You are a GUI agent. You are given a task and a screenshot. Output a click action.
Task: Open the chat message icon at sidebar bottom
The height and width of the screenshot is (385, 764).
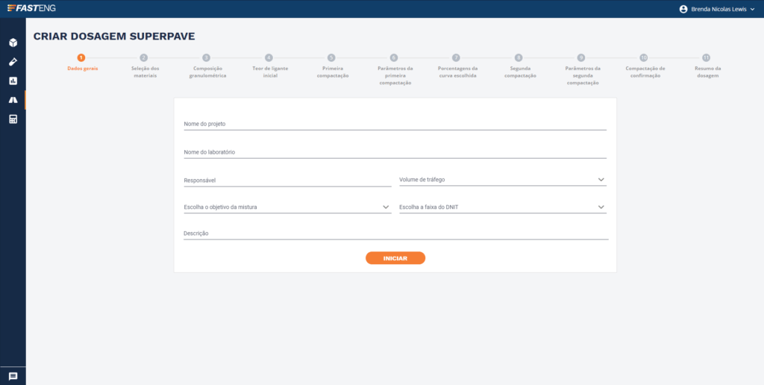(13, 376)
